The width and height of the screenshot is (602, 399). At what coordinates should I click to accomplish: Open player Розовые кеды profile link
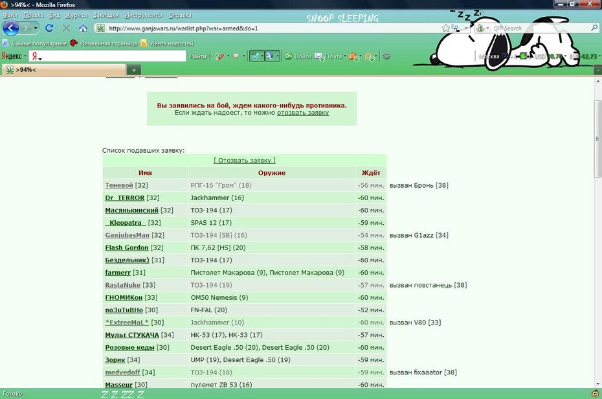tap(129, 348)
